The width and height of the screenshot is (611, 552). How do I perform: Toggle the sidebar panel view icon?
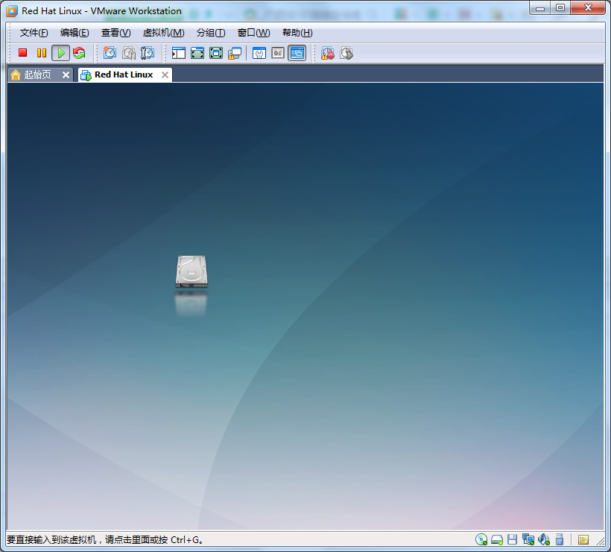(x=179, y=53)
